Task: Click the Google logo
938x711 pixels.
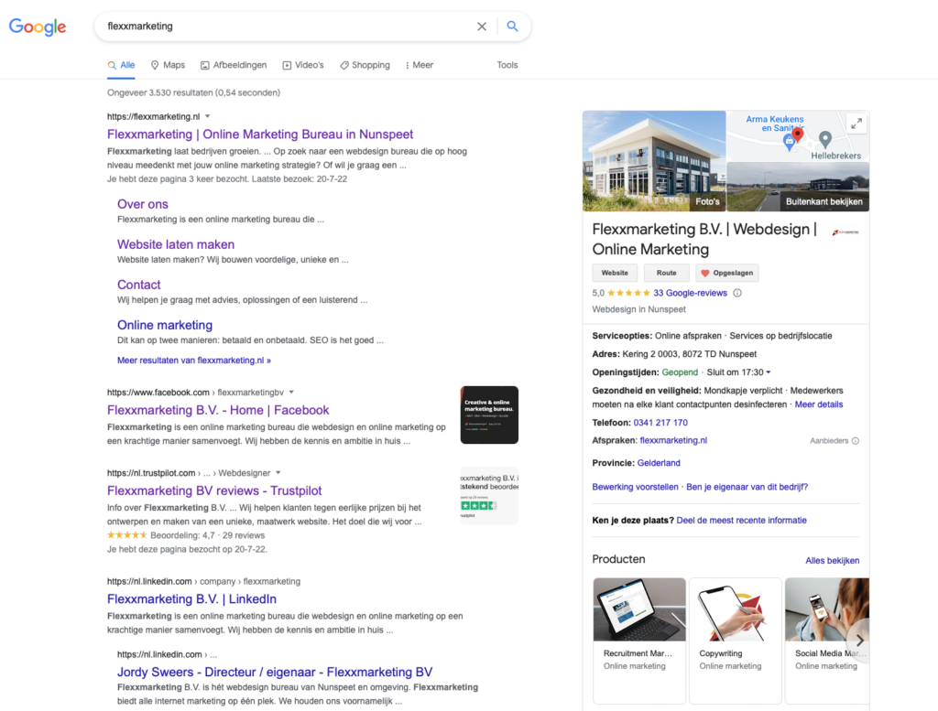Action: (37, 27)
